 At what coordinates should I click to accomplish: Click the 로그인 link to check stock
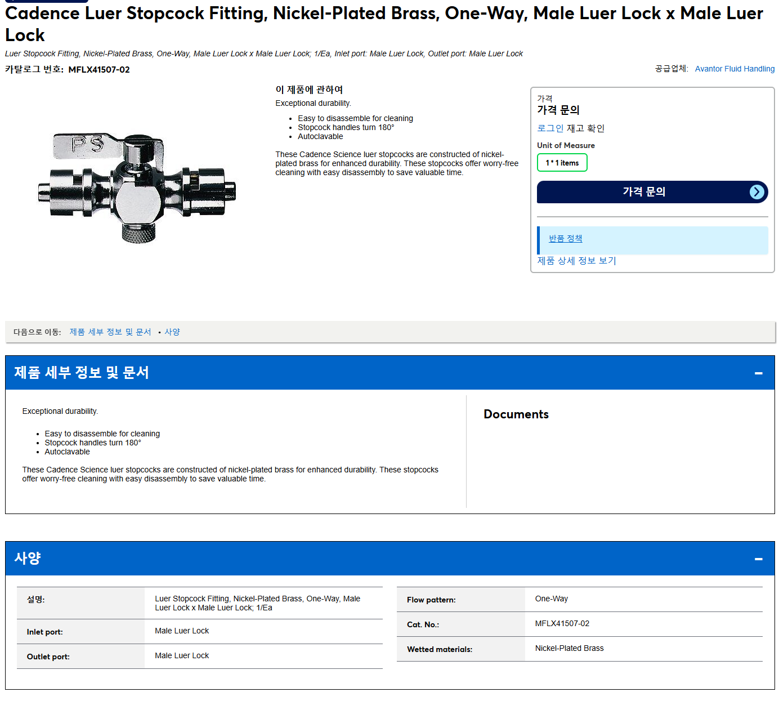point(550,128)
